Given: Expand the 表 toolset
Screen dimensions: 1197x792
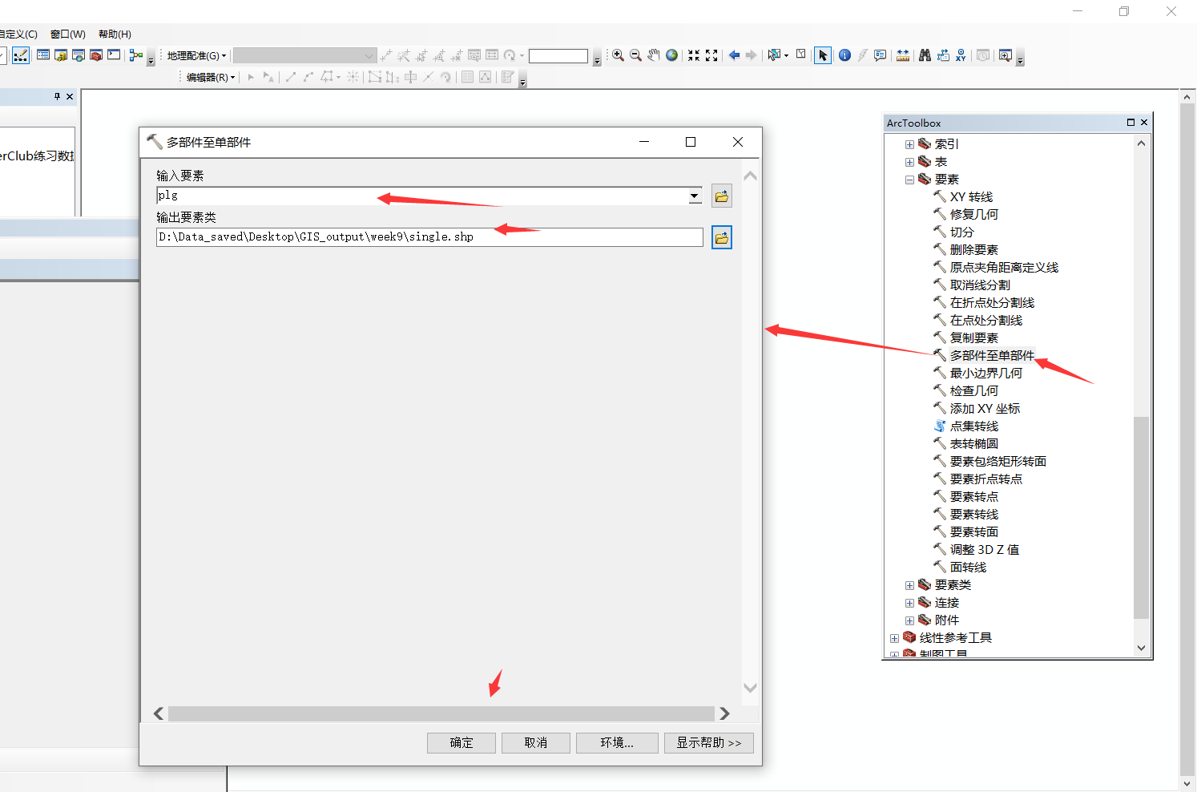Looking at the screenshot, I should 909,162.
